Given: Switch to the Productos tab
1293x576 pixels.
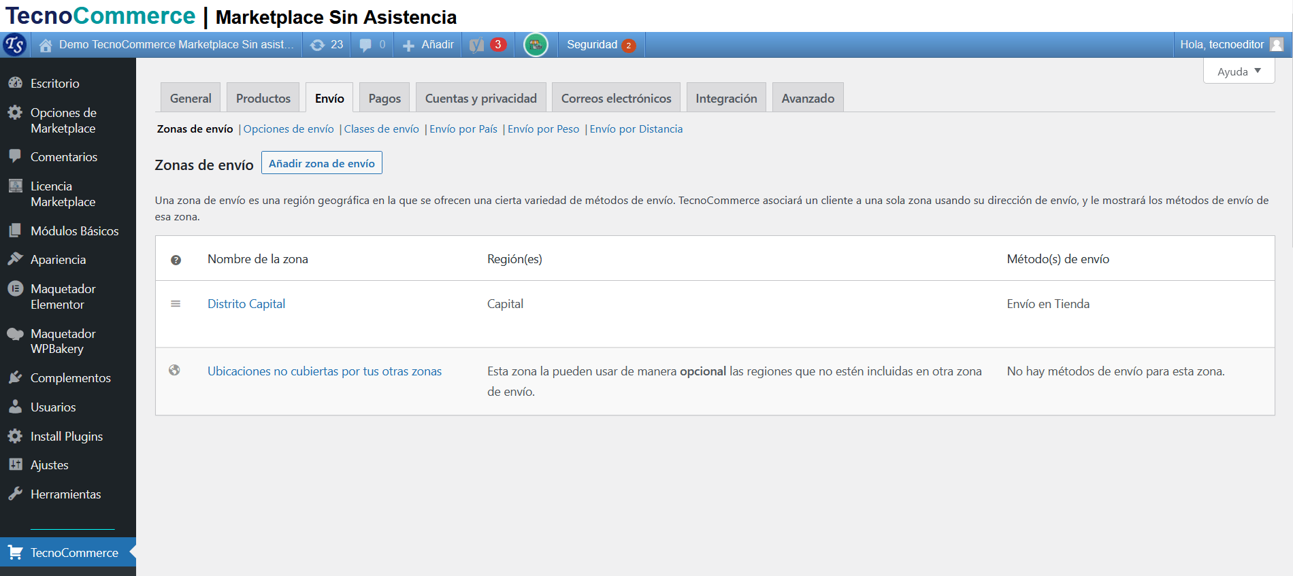Looking at the screenshot, I should 263,98.
